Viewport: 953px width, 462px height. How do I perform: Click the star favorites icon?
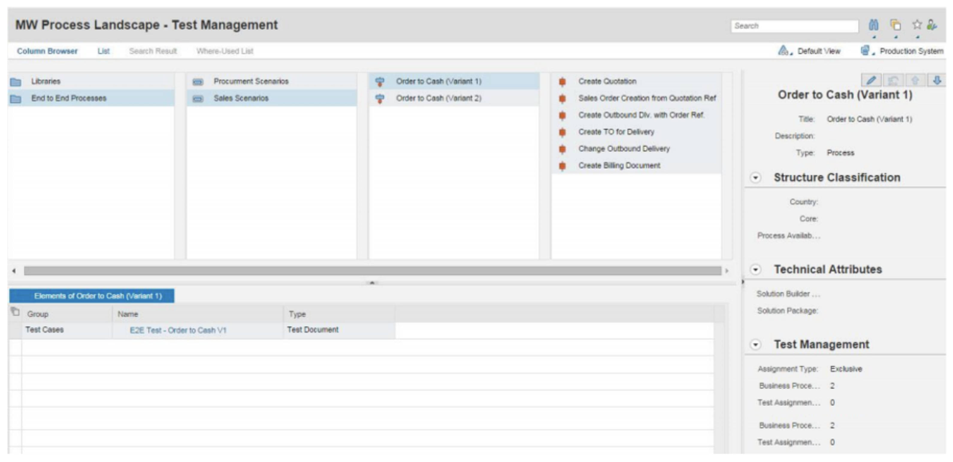click(917, 25)
